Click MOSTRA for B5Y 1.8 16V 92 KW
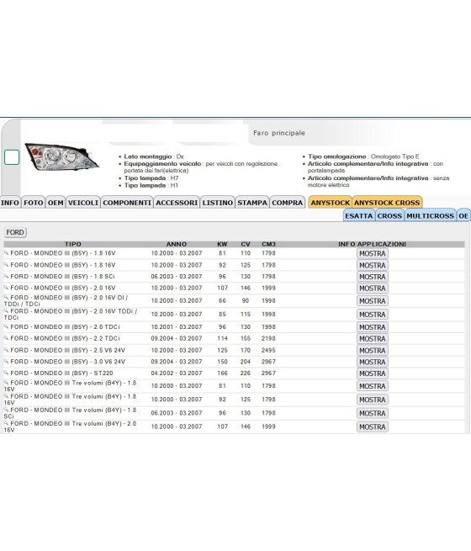Viewport: 471px width, 551px height. [373, 265]
